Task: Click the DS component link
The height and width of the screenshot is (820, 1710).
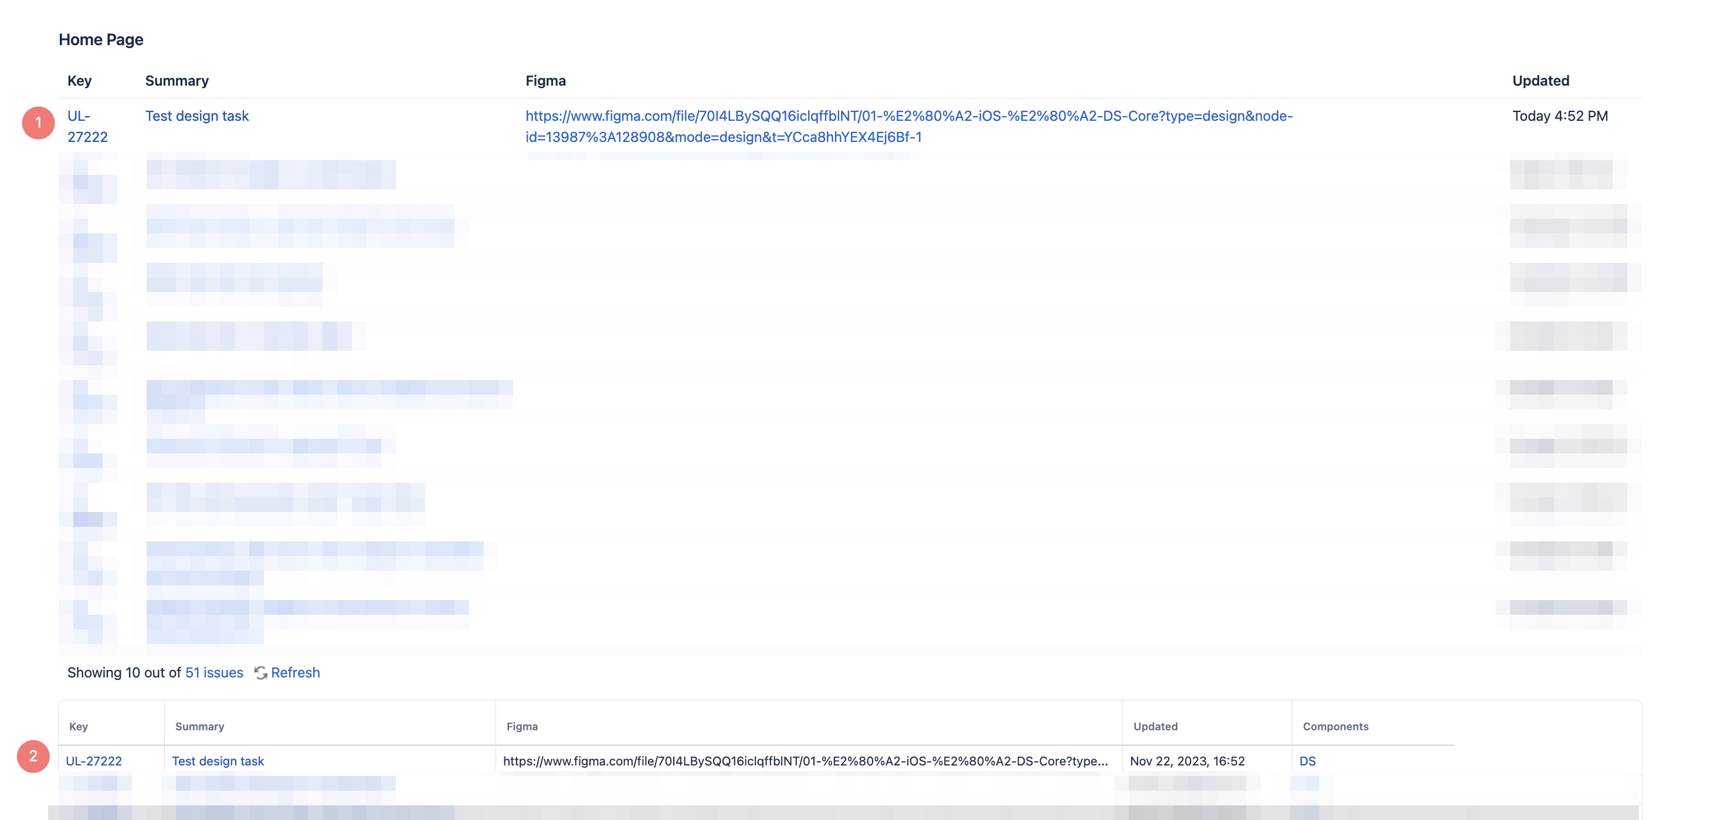Action: [x=1307, y=761]
